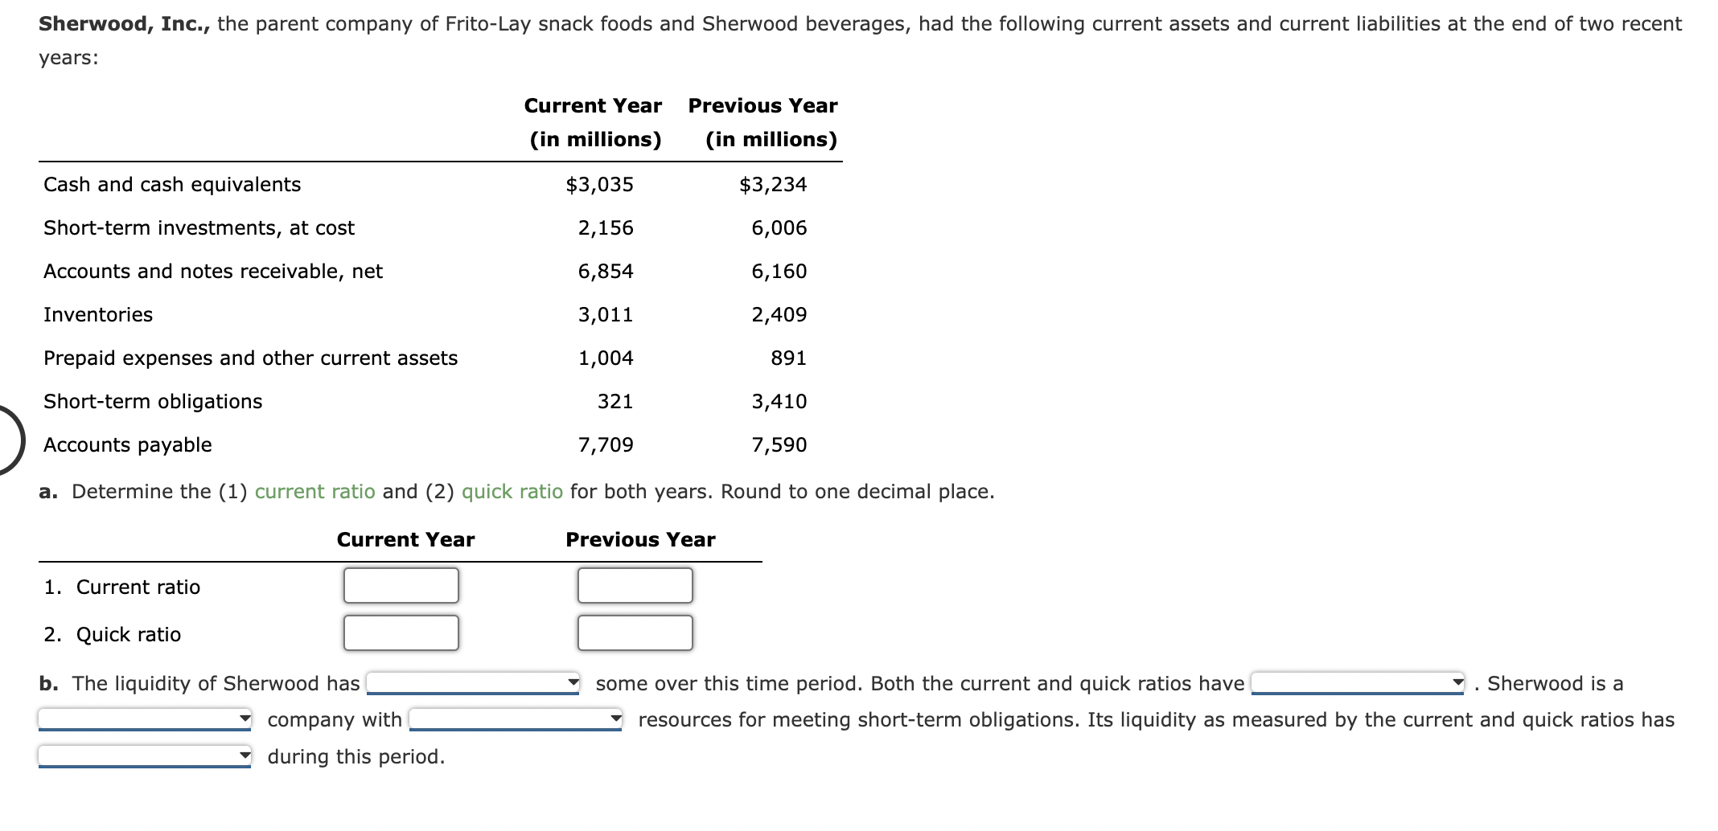Select the Inventories row label

pyautogui.click(x=97, y=314)
